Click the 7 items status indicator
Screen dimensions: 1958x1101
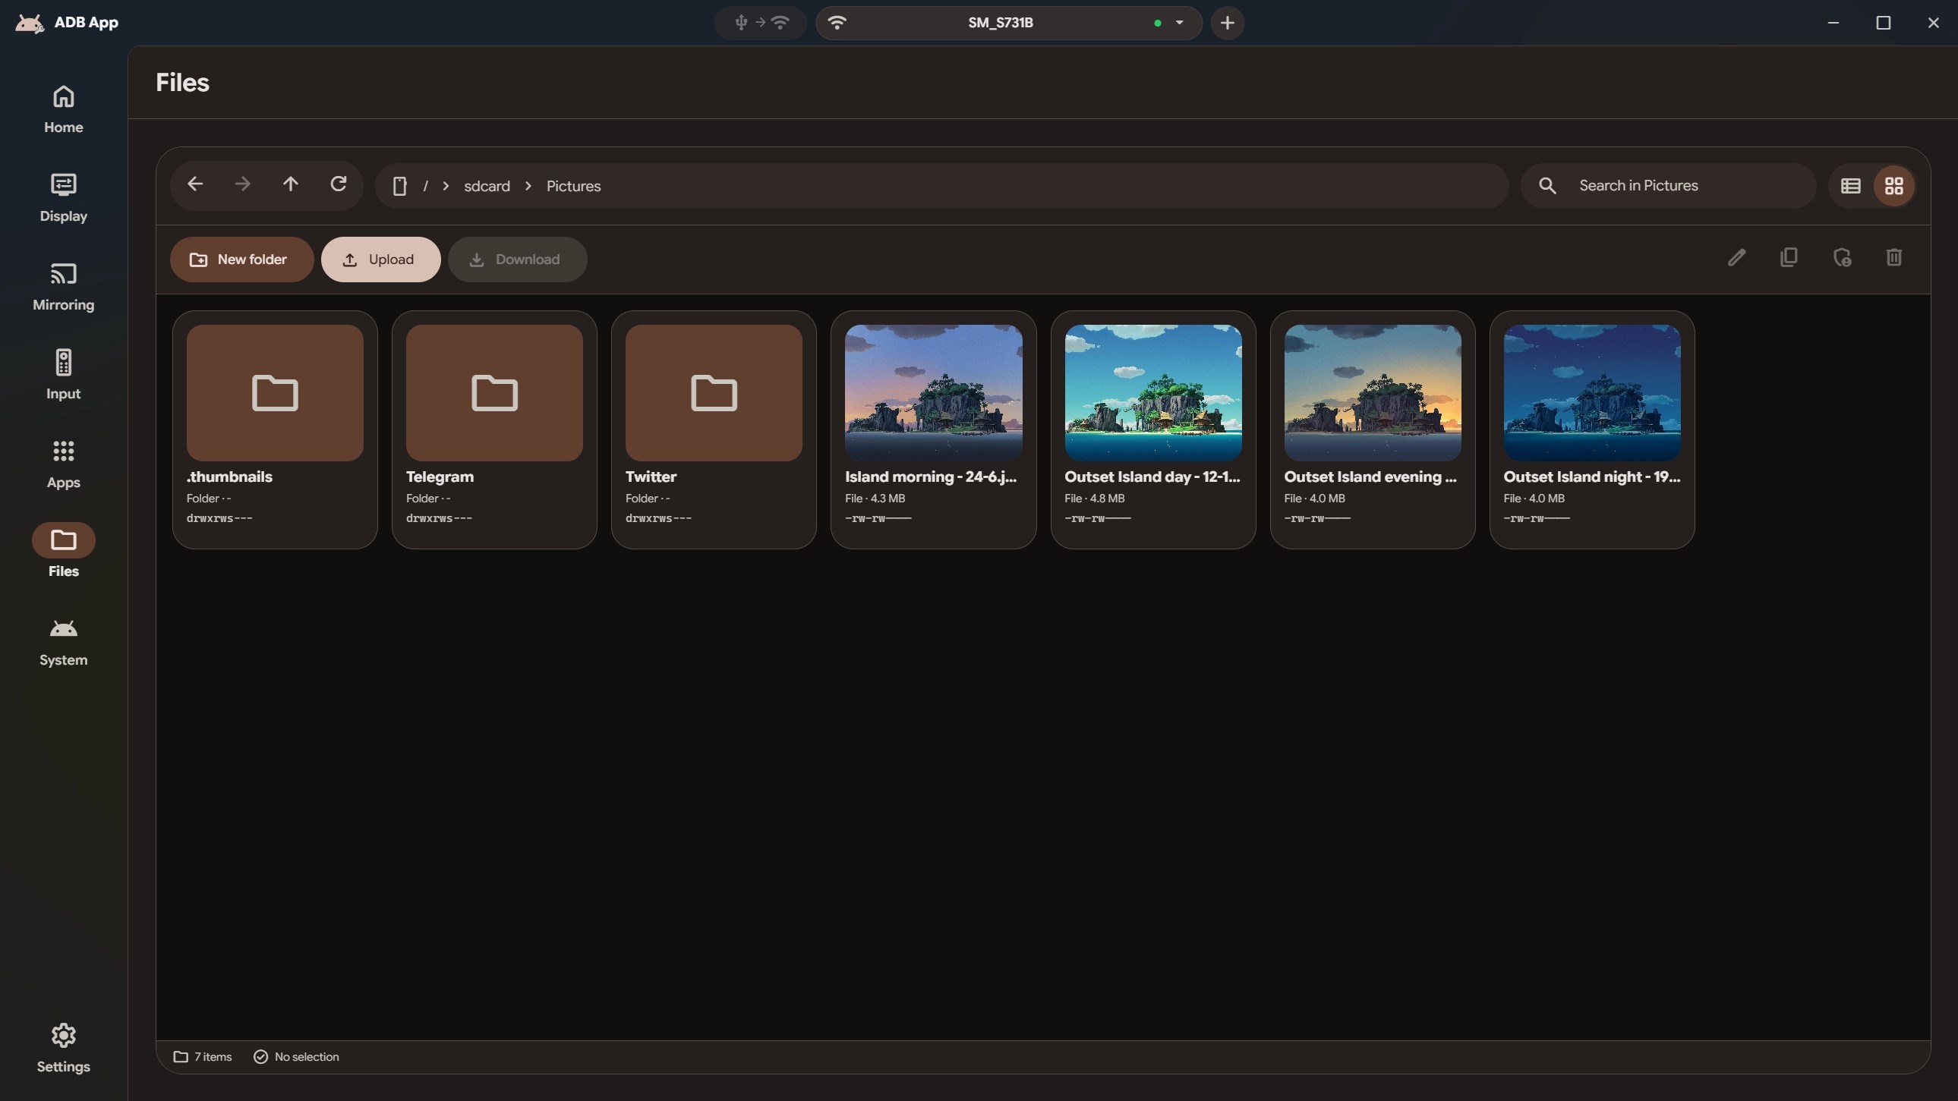tap(202, 1057)
